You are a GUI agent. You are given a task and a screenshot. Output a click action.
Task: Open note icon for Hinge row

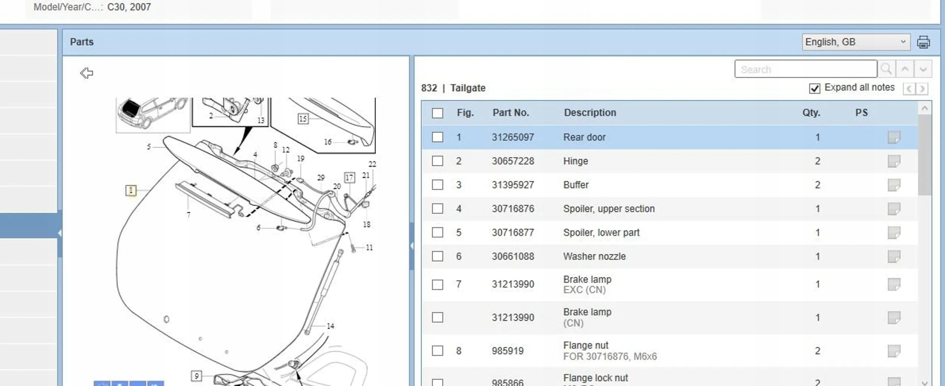[x=894, y=161]
